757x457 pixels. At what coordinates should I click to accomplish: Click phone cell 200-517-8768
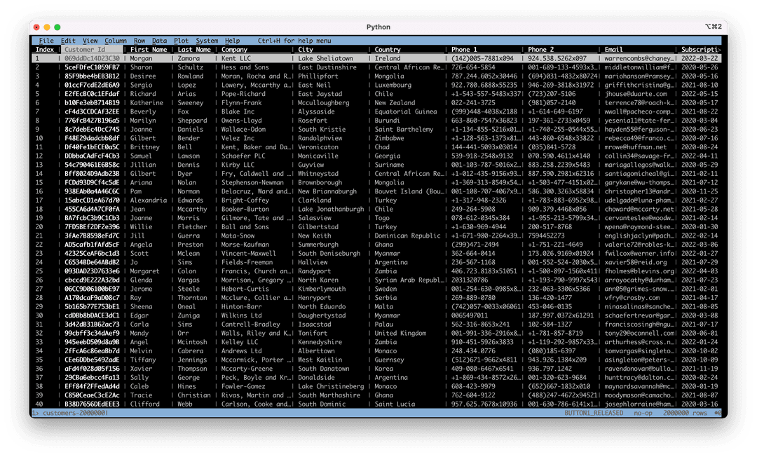pos(550,227)
